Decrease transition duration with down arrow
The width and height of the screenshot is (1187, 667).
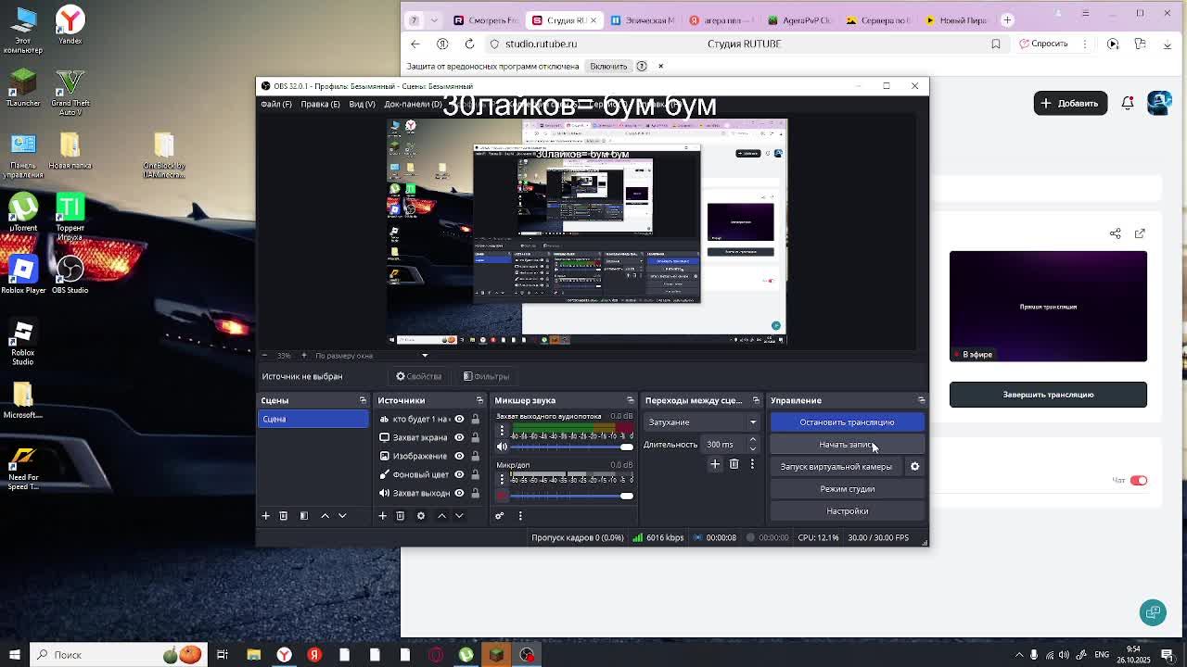click(x=752, y=448)
